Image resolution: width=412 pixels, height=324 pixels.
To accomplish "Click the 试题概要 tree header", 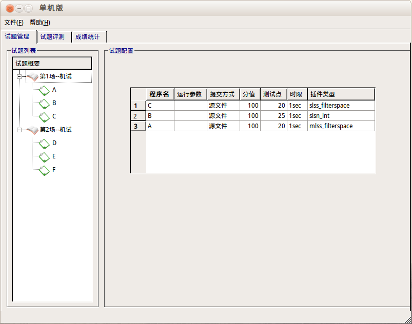I will (52, 64).
